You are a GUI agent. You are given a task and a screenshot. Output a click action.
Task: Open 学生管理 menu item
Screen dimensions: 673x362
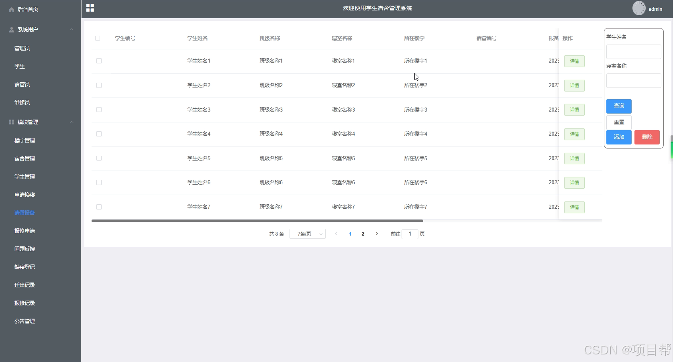tap(24, 177)
